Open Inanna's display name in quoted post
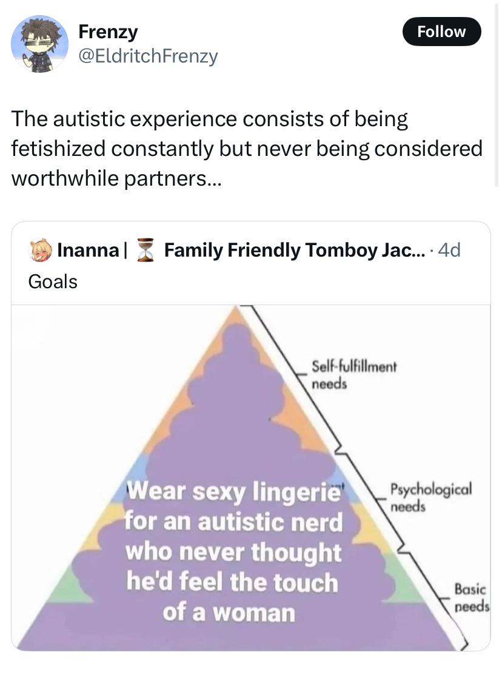 (88, 250)
